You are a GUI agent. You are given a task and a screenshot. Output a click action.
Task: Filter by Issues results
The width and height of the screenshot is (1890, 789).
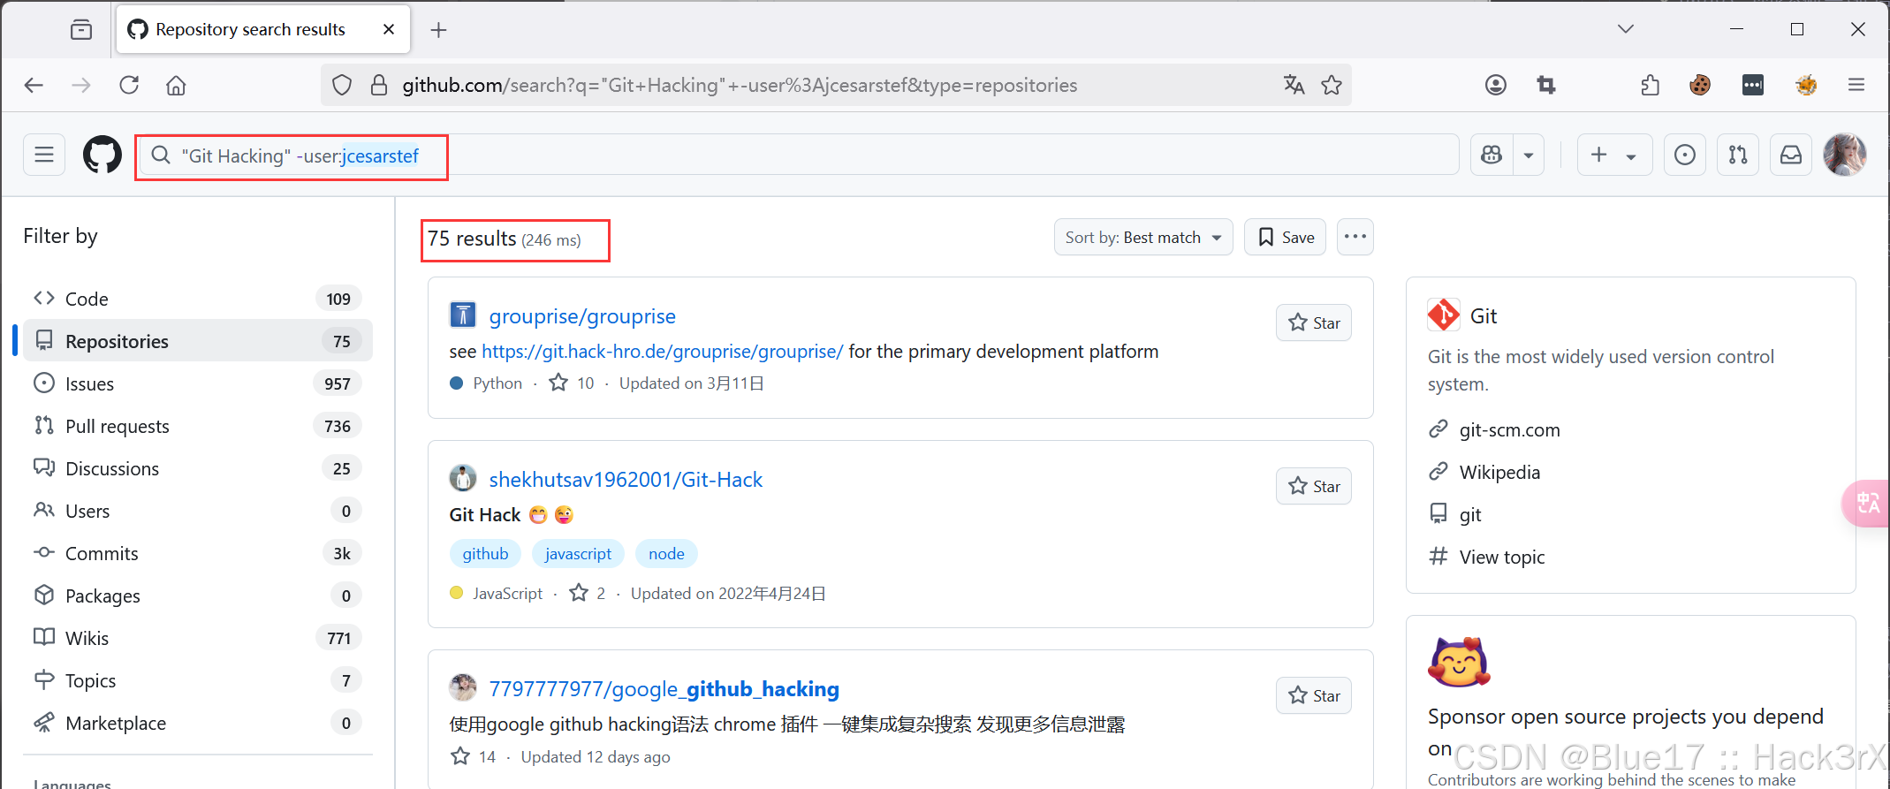point(198,383)
